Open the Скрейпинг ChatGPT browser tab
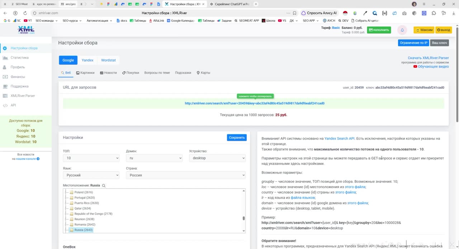 [x=229, y=4]
